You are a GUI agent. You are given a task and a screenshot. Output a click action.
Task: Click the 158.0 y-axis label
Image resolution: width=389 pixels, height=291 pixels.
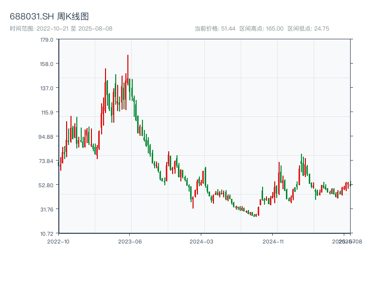[x=47, y=65]
